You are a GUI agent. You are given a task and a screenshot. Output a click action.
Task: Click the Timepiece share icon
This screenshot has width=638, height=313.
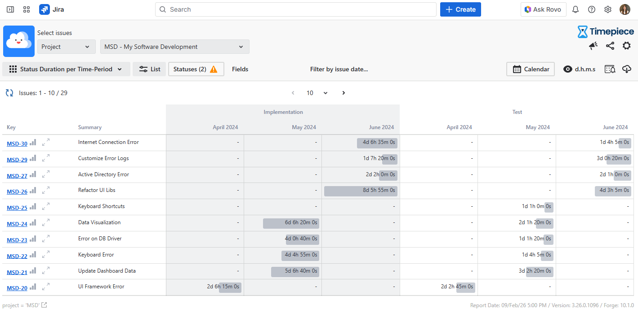pos(610,46)
